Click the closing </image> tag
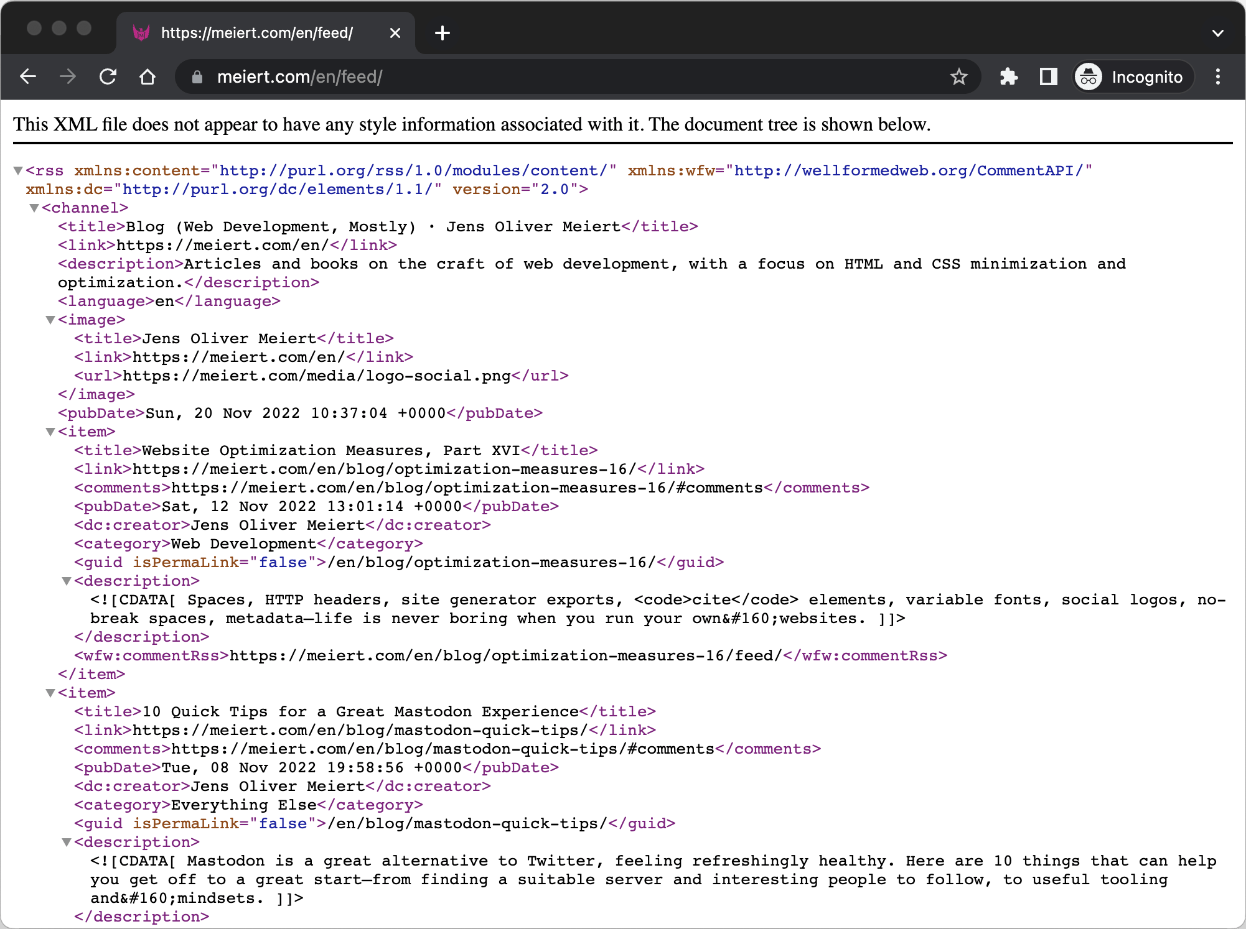The image size is (1246, 929). (96, 394)
